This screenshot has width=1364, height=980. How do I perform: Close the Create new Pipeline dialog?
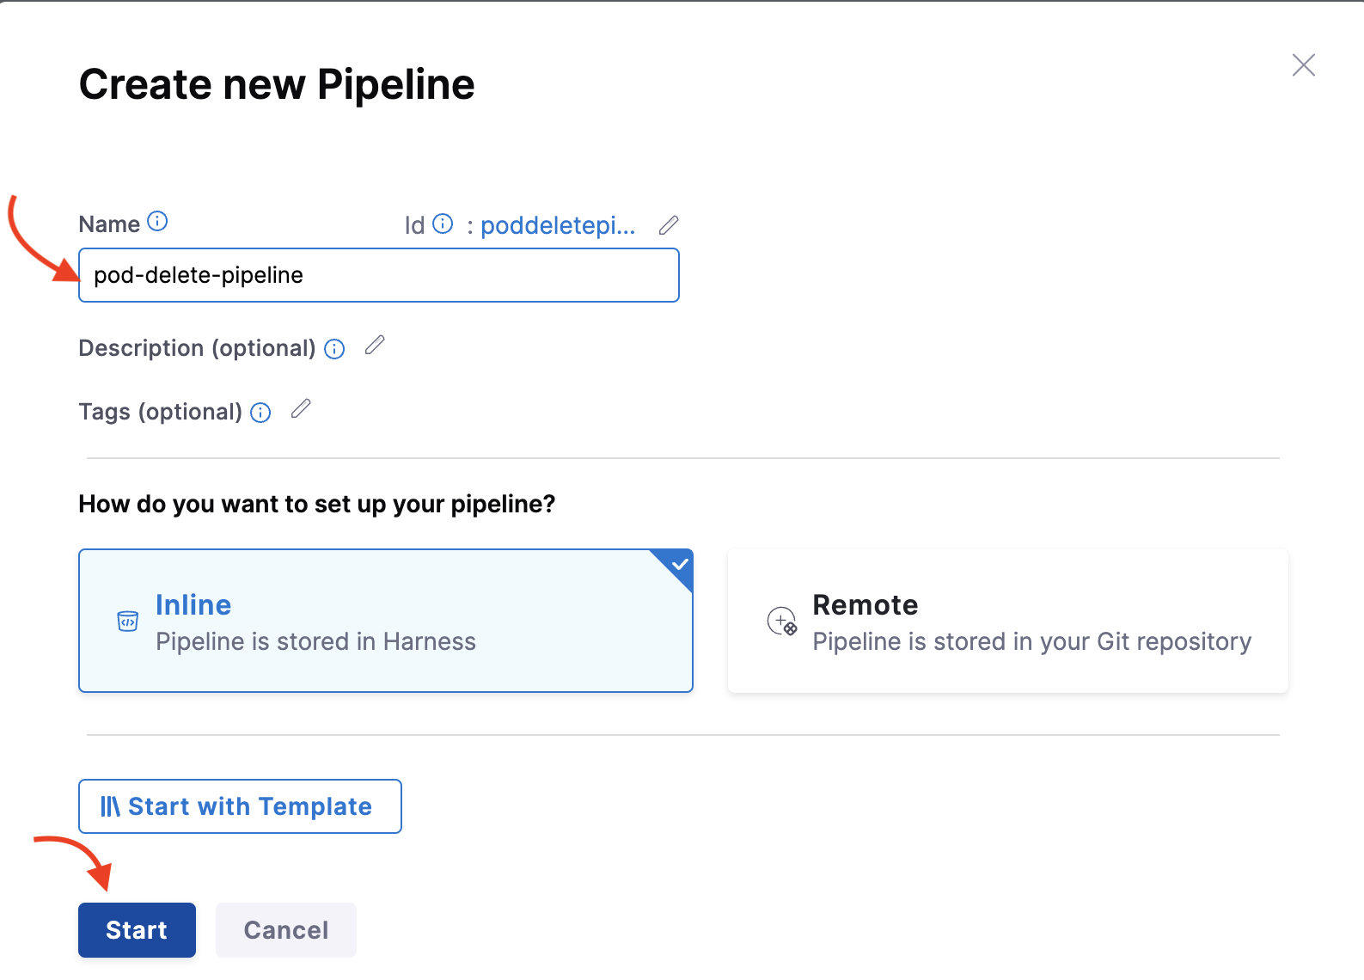[x=1303, y=65]
